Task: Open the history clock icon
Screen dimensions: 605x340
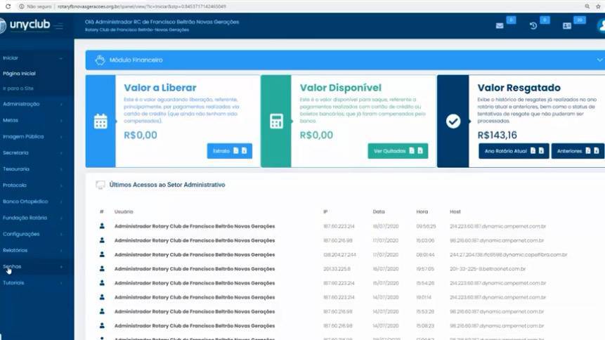Action: (533, 26)
